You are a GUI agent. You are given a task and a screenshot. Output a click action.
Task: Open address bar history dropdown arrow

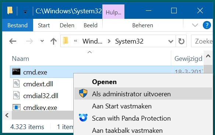pyautogui.click(x=171, y=41)
